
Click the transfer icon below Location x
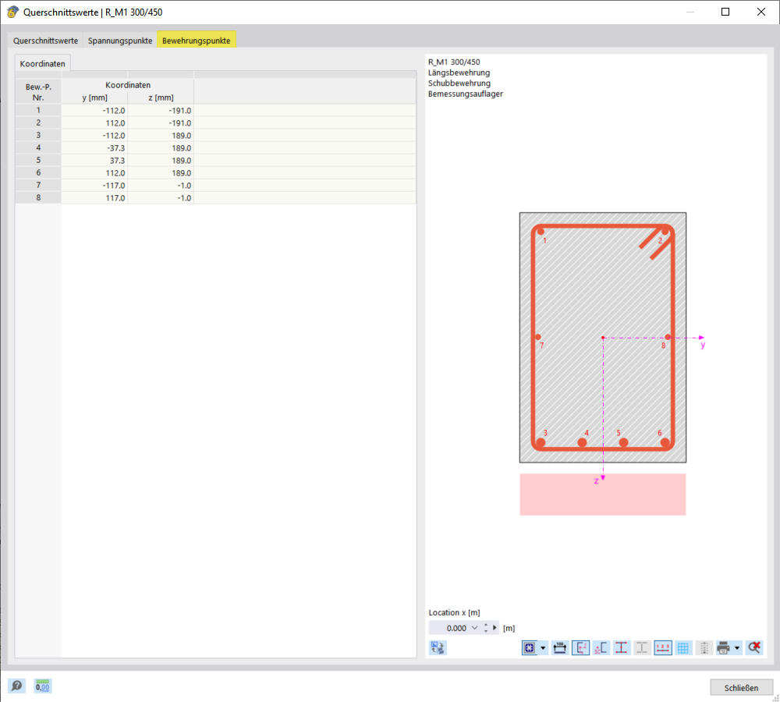coord(438,647)
